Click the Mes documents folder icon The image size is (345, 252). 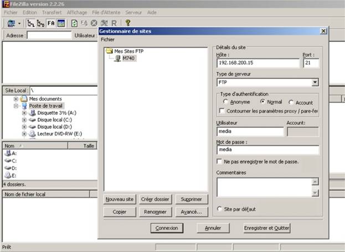24,99
